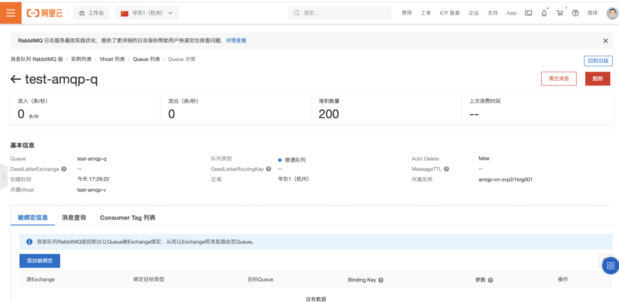The height and width of the screenshot is (302, 619).
Task: Open the App menu item
Action: click(x=511, y=13)
